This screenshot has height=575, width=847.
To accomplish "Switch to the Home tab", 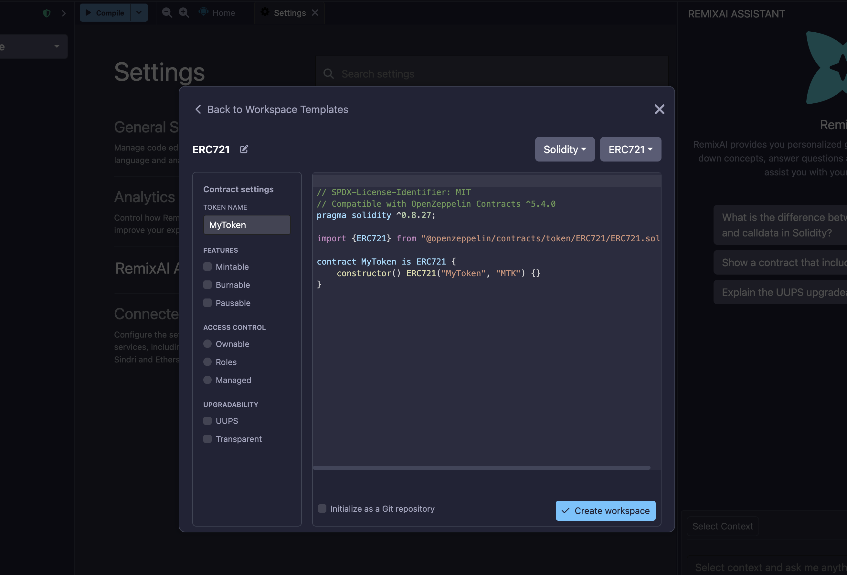I will coord(217,13).
